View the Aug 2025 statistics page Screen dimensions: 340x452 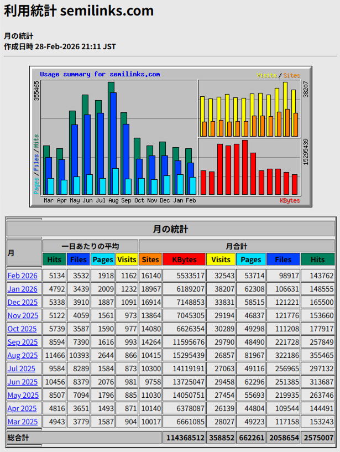[23, 355]
